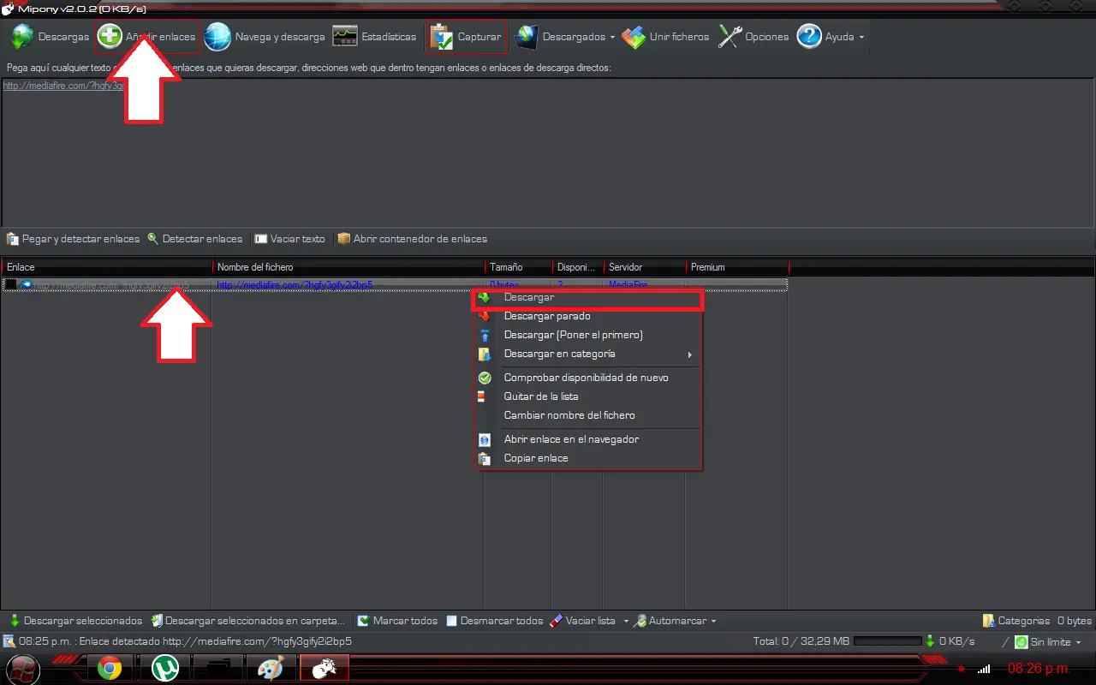Select the Unir ficheros icon
Image resolution: width=1096 pixels, height=685 pixels.
634,37
